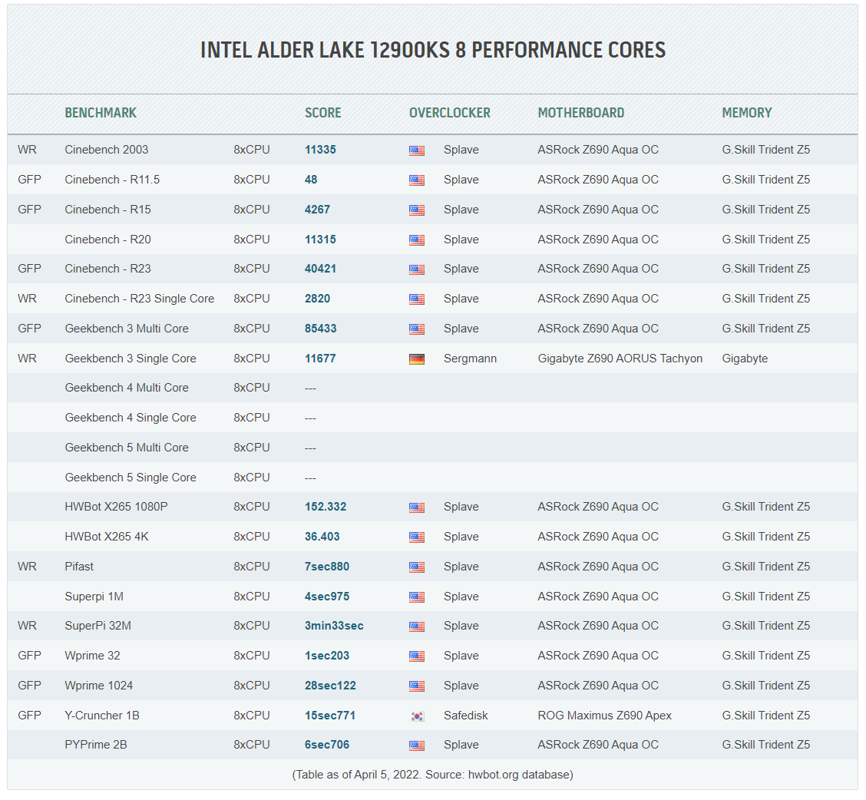Open the PYPrime 2B score 6sec706
The image size is (866, 800).
point(327,744)
